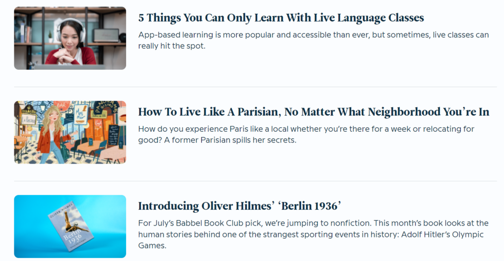504x261 pixels.
Task: Click the word 'Games.' ending the third summary
Action: 152,245
